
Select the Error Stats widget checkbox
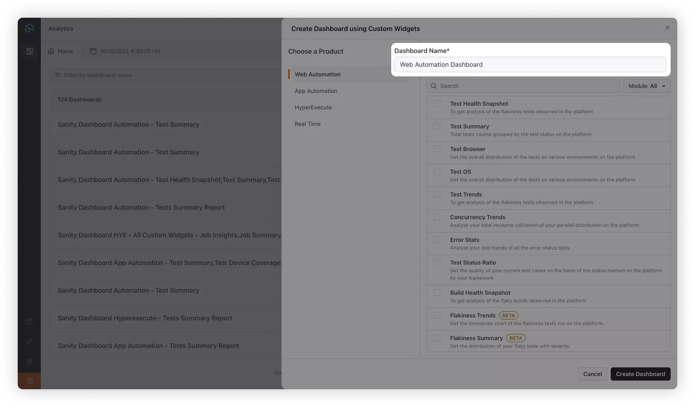click(437, 240)
